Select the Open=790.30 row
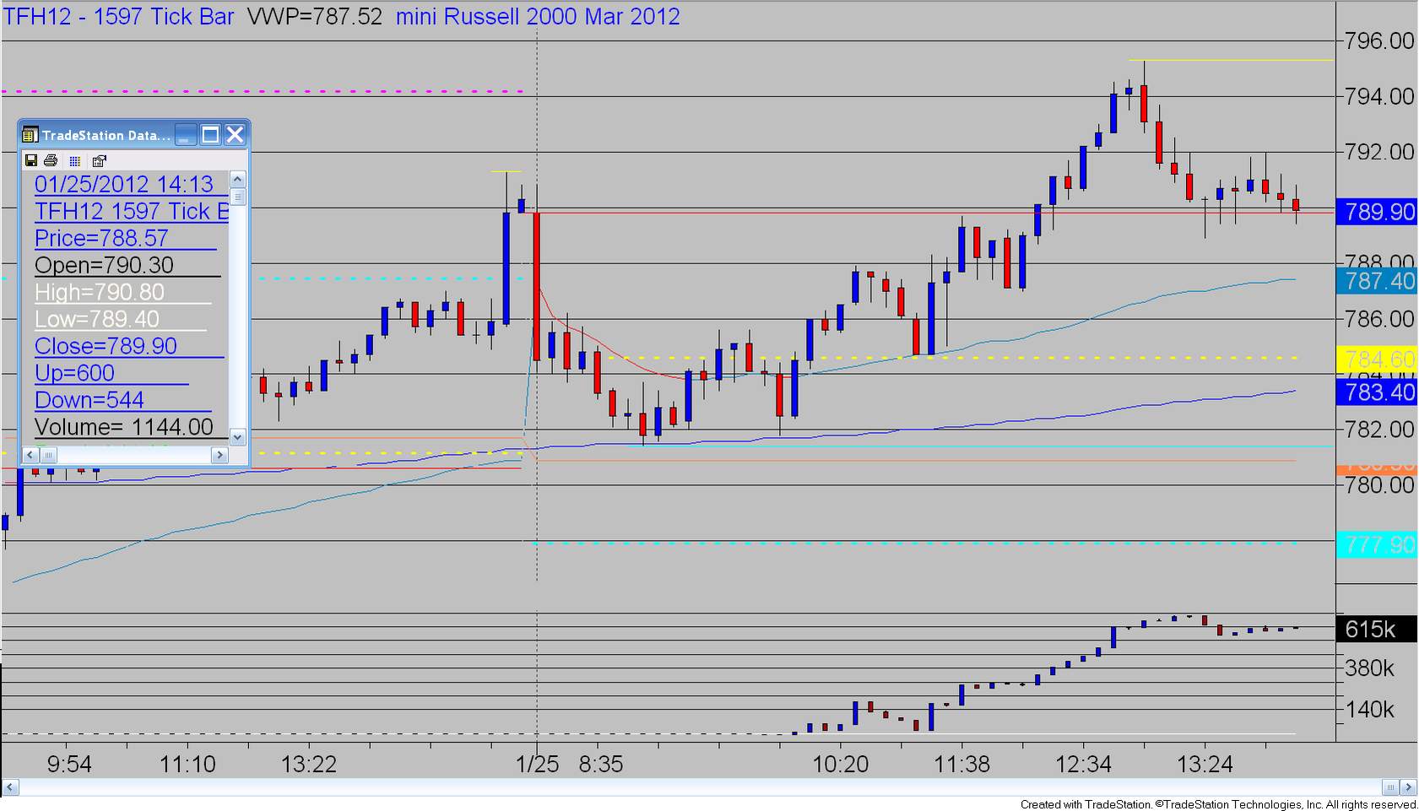 104,265
